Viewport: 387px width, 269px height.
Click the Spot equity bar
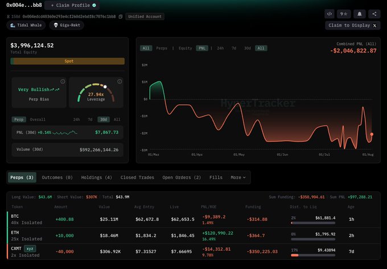click(x=69, y=61)
